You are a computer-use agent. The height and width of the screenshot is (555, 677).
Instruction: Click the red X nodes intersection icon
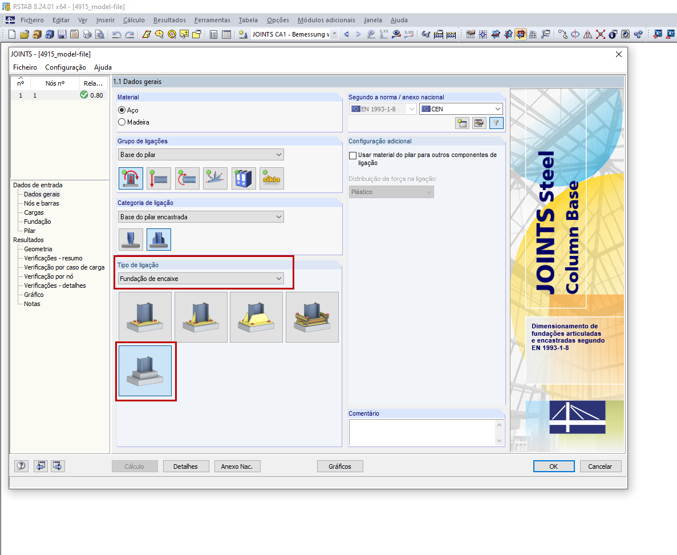600,34
